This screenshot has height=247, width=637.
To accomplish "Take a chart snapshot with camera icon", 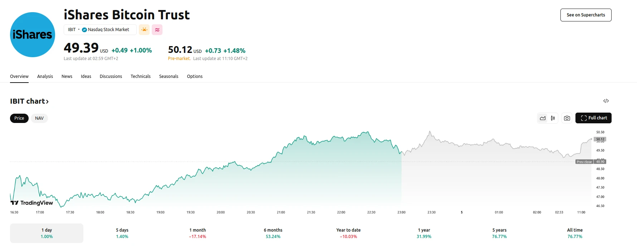I will pos(567,118).
